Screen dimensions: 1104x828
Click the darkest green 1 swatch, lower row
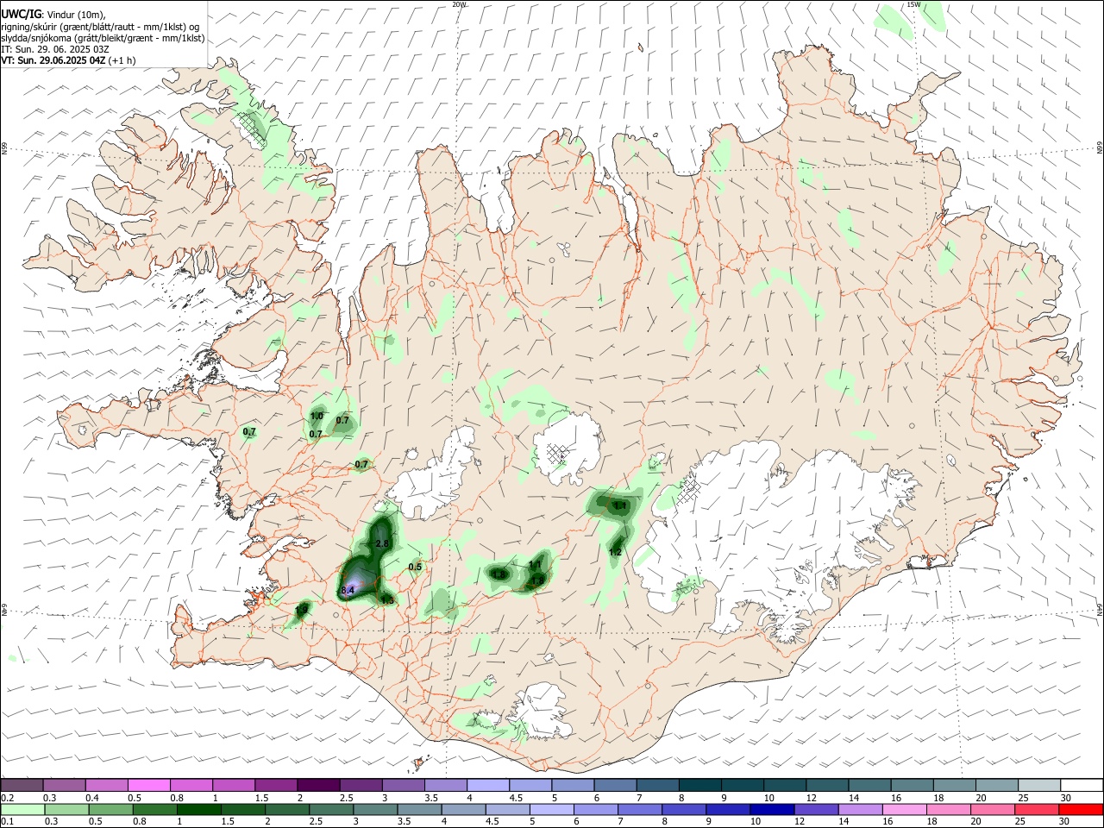[x=198, y=809]
